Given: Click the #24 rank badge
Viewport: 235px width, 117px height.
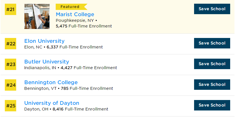Looking at the screenshot, I should pyautogui.click(x=11, y=85).
